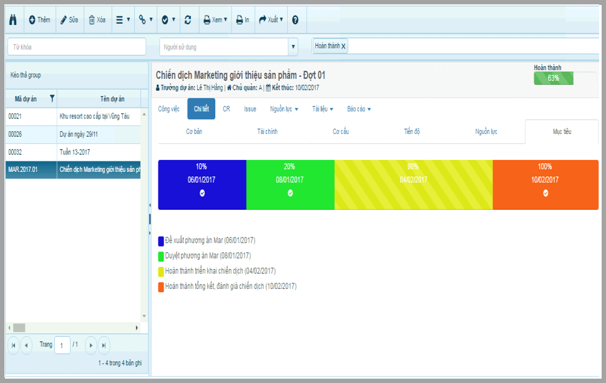
Task: Click the panel splitter collapse arrow
Action: point(150,205)
